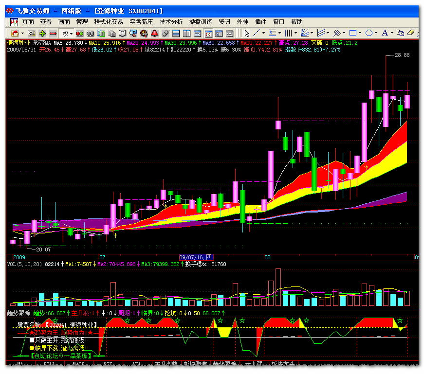Click the open book toolbar icon

click(x=123, y=34)
